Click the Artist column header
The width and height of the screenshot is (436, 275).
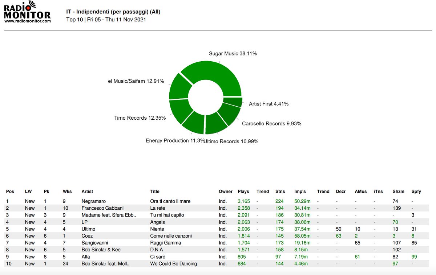pyautogui.click(x=88, y=191)
